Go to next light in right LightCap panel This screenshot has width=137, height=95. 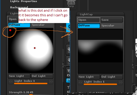point(120,83)
